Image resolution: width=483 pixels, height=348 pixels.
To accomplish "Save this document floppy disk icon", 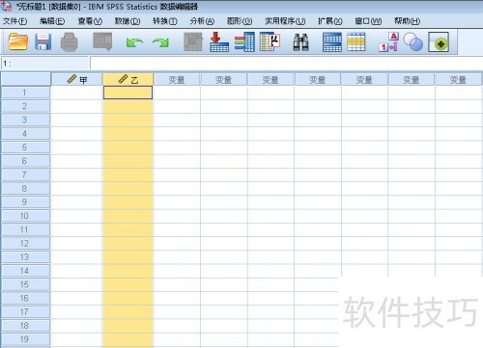I will [43, 41].
